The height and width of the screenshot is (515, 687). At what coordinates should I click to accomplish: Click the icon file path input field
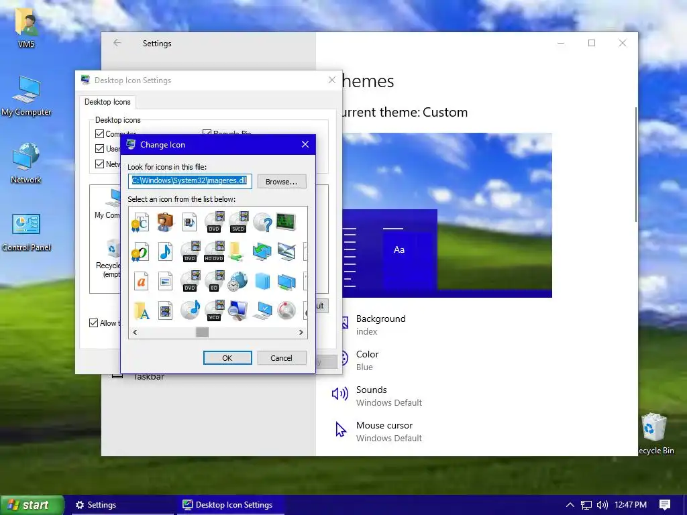click(190, 181)
